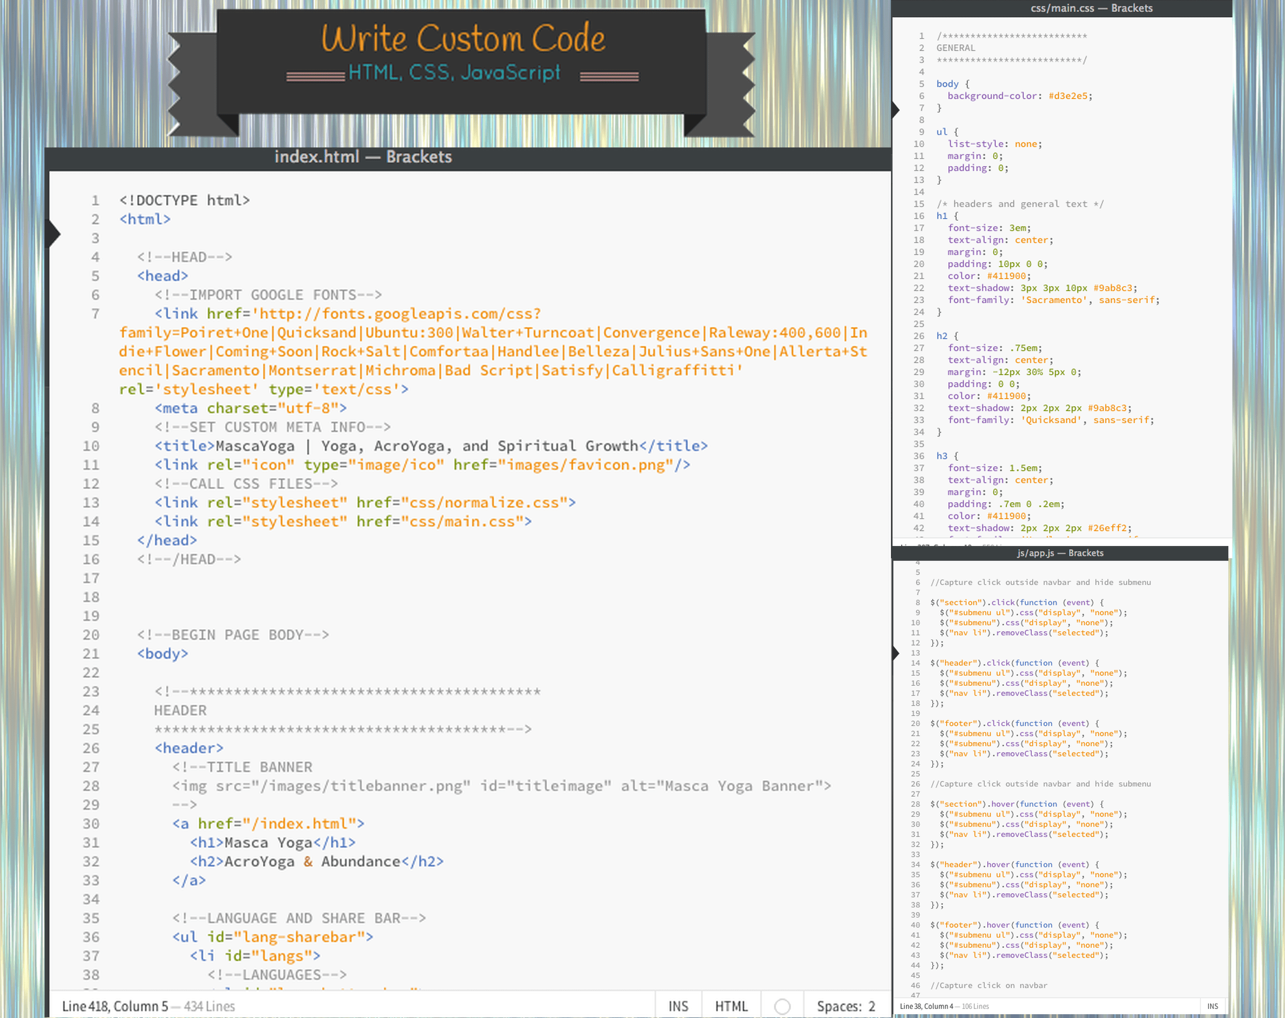Viewport: 1285px width, 1018px height.
Task: Click Line 418, Column 5 cursor indicator
Action: pyautogui.click(x=115, y=1006)
